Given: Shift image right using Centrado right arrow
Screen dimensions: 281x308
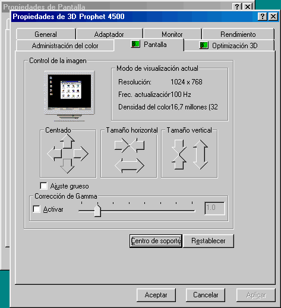Looking at the screenshot, I should tap(81, 153).
